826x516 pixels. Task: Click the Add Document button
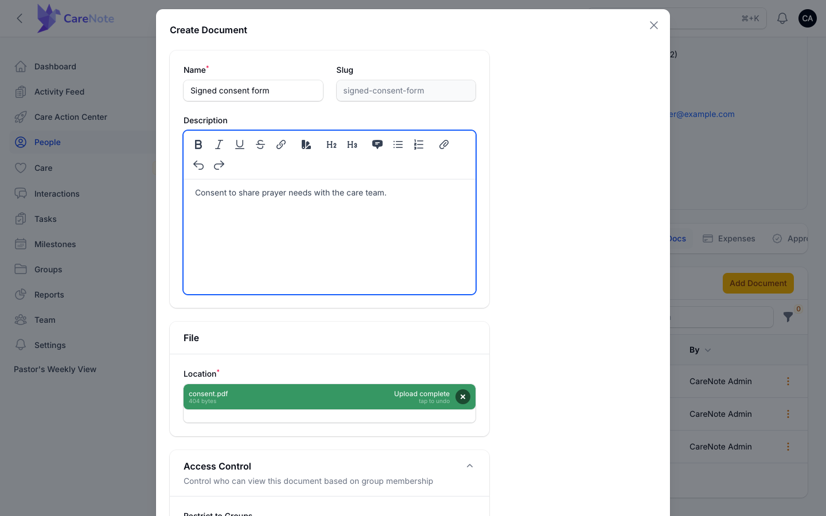point(758,283)
